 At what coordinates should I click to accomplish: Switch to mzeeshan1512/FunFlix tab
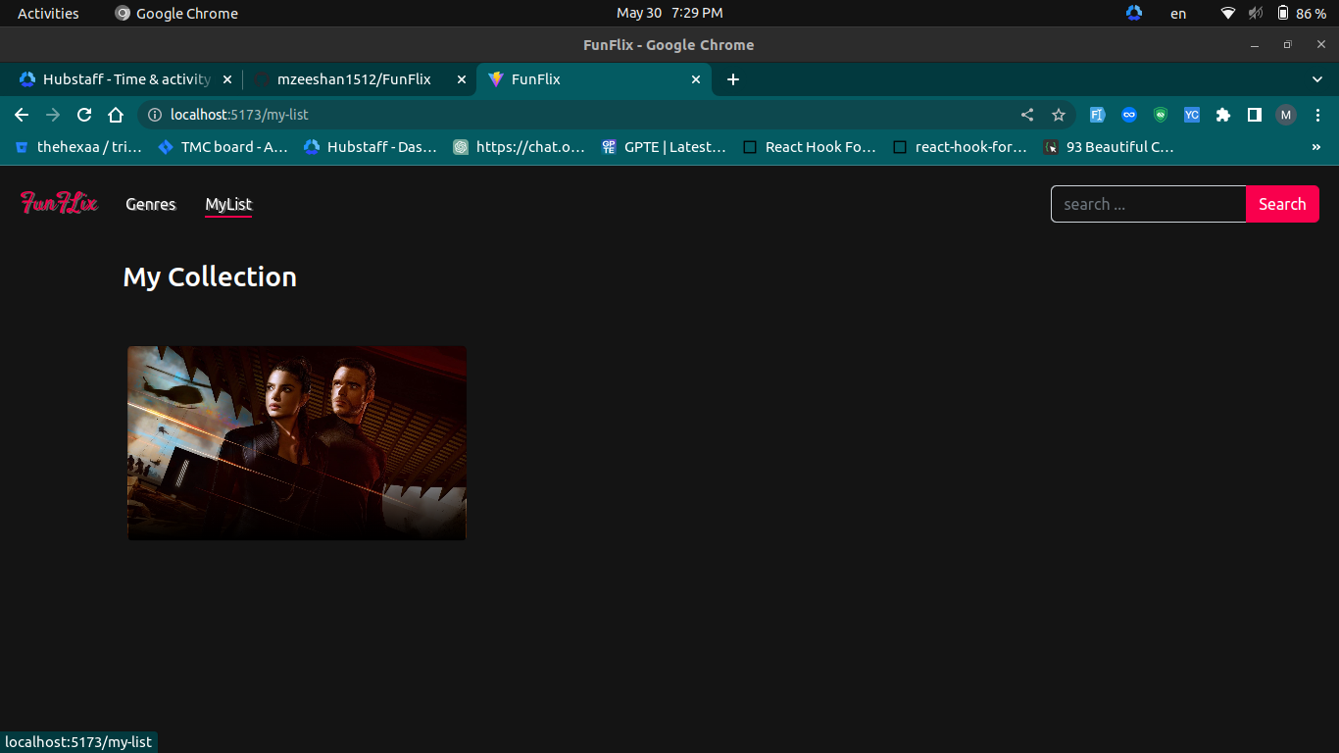360,79
